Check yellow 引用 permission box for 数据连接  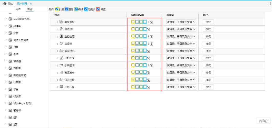[x=133, y=22]
